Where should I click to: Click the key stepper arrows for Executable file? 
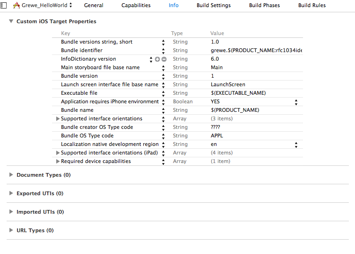coord(163,93)
